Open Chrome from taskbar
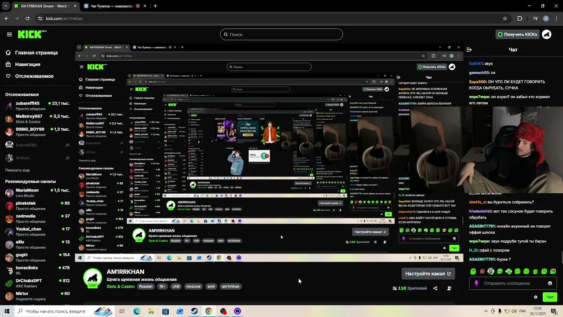Viewport: 563px width, 317px height. click(208, 311)
